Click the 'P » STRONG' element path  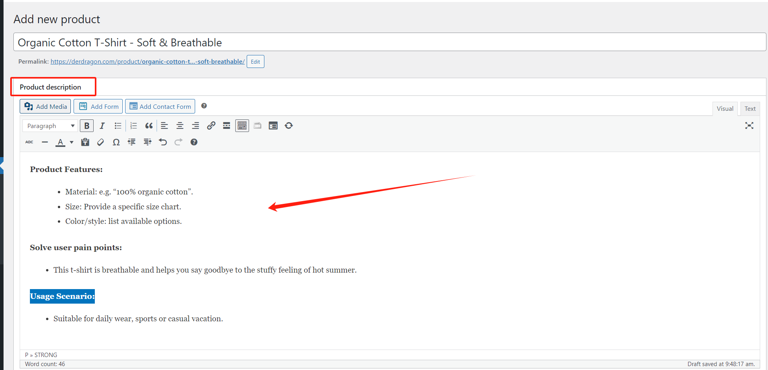click(41, 355)
